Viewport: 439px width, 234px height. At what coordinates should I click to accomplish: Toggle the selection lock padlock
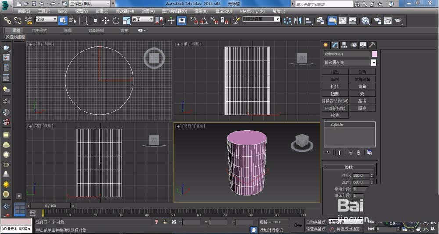(x=165, y=222)
